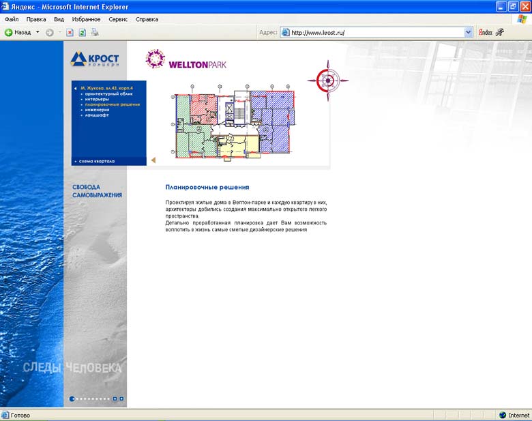Open планировочные решения section
The height and width of the screenshot is (421, 532).
coord(113,104)
